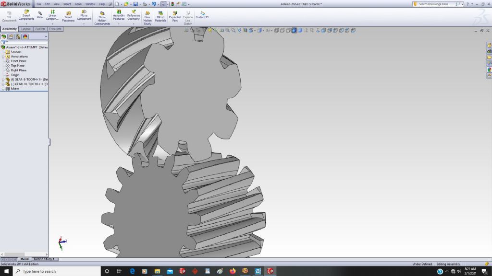Save the assembly with the Save icon
Screen dimensions: 492x276
tap(135, 4)
